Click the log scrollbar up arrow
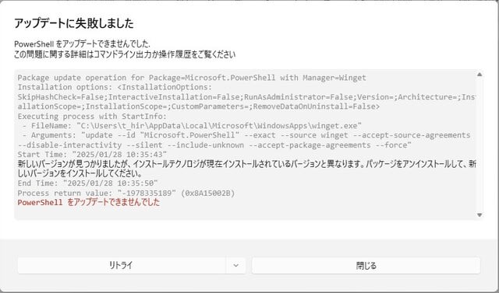 [480, 75]
